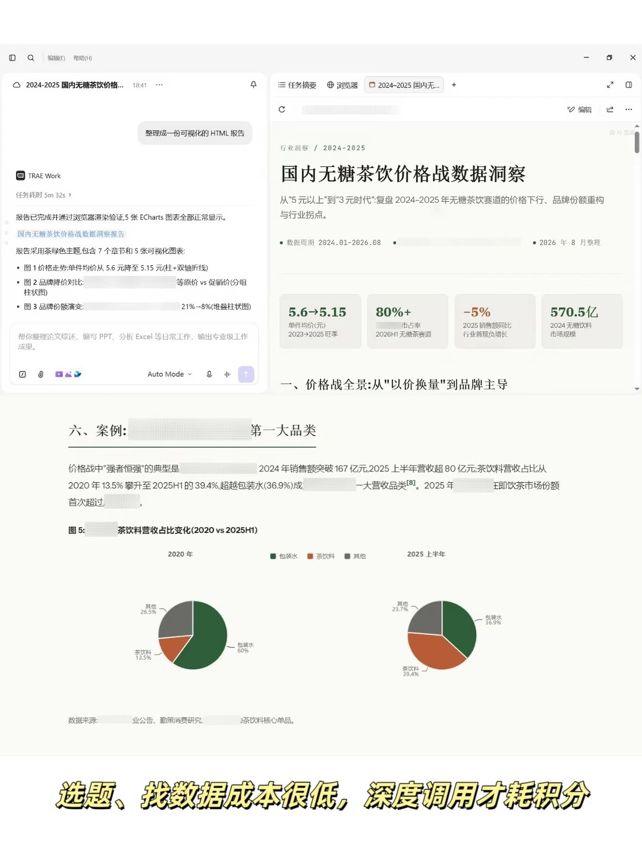Image resolution: width=642 pixels, height=856 pixels.
Task: Click the 18:41 timestamp in chat header
Action: coord(140,85)
